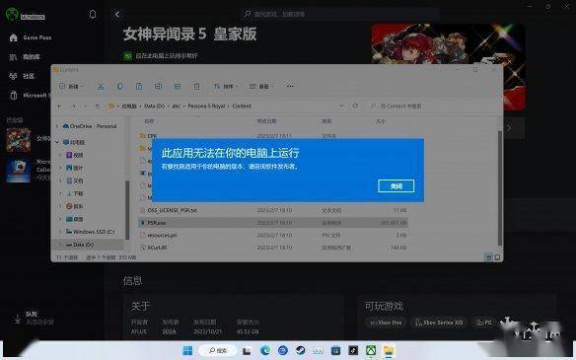The width and height of the screenshot is (576, 360).
Task: Go back with Xbox app back arrow
Action: coord(117,15)
